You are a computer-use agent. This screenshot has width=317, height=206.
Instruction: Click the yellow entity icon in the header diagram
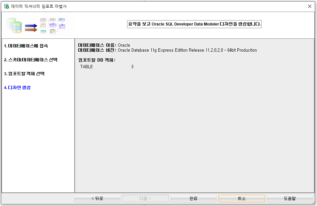click(x=43, y=26)
